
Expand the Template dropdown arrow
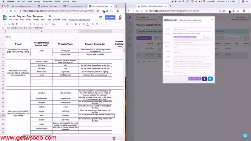211,37
